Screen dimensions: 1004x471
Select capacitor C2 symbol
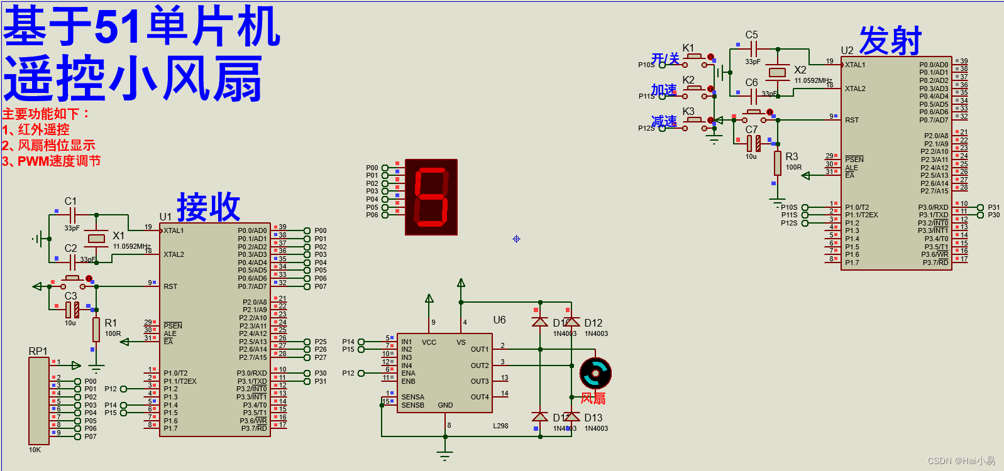(x=72, y=262)
